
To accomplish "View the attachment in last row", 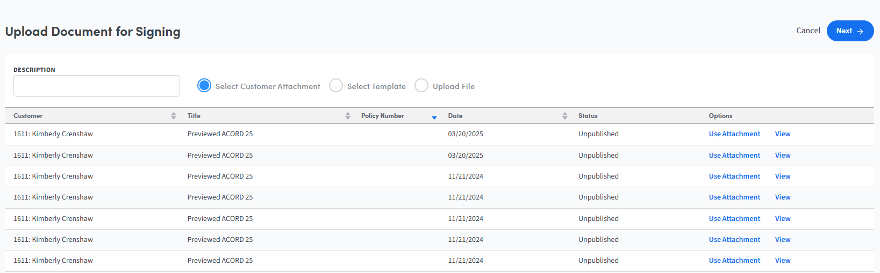I will coord(783,261).
